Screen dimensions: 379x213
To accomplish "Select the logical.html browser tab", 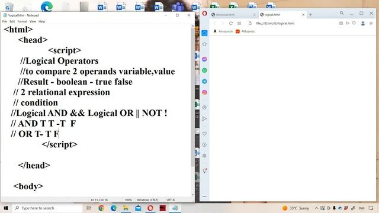I will point(280,15).
